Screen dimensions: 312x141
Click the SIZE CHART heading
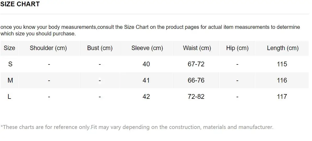(20, 4)
